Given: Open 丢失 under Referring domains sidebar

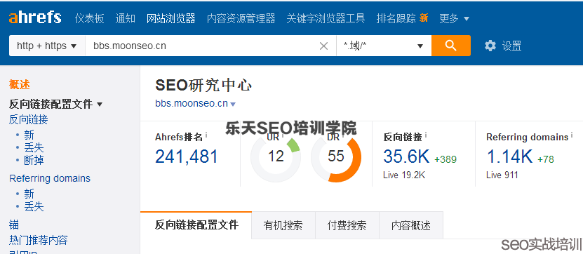Looking at the screenshot, I should click(34, 206).
